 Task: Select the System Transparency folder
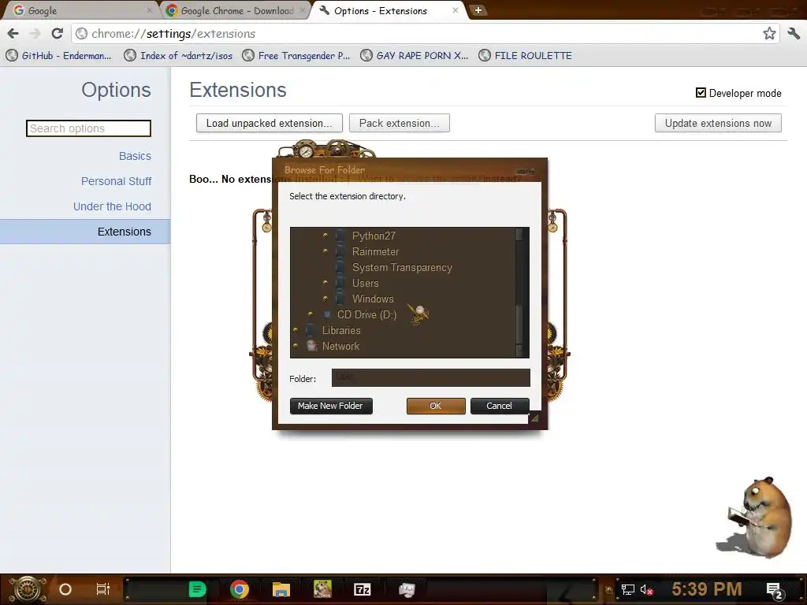[402, 268]
